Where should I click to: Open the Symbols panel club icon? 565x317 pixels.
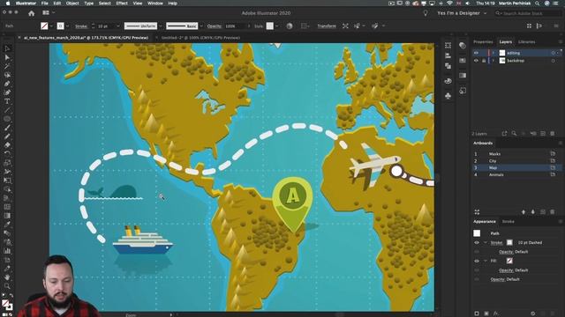(448, 96)
